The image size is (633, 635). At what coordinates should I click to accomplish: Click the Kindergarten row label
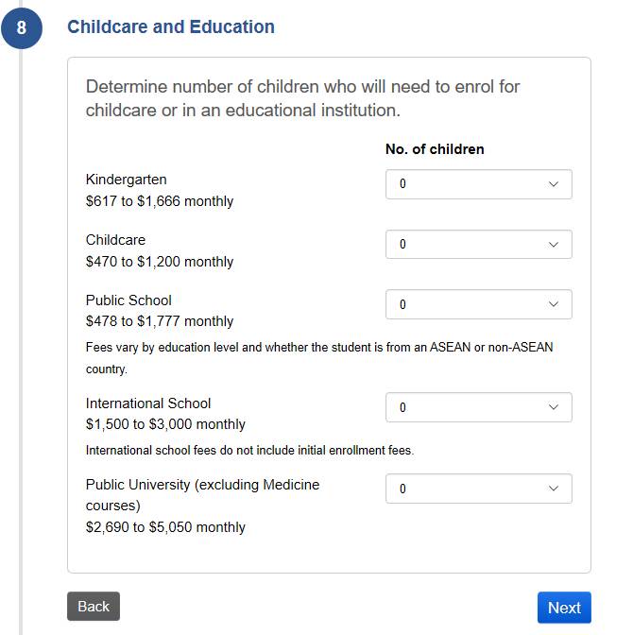tap(127, 180)
